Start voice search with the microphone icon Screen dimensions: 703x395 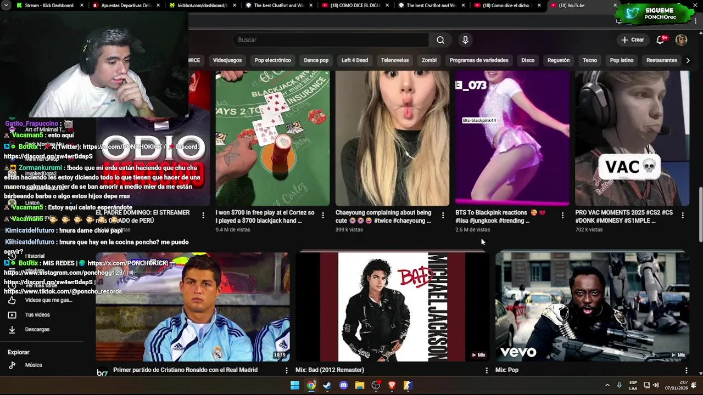click(465, 39)
